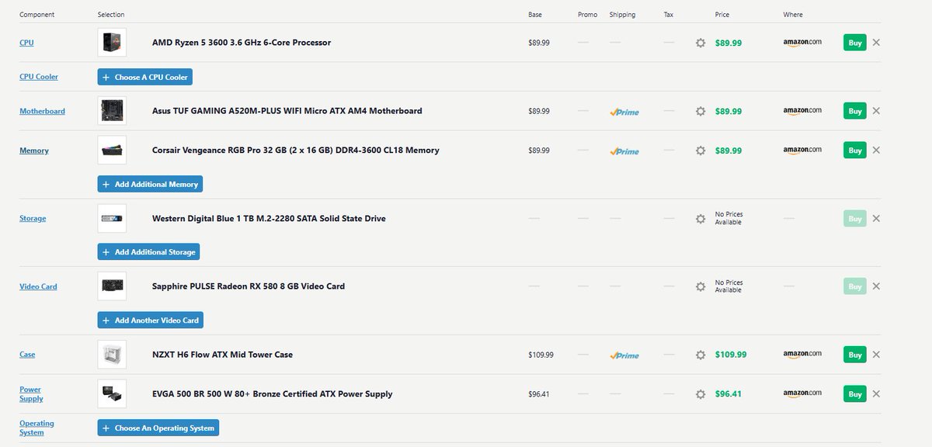Viewport: 932px width, 447px height.
Task: Open the Power Supply component category link
Action: [x=31, y=394]
